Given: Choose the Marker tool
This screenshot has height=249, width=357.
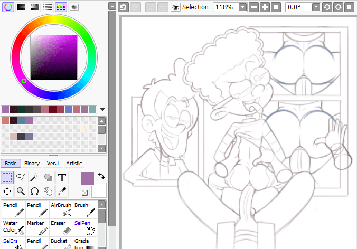Looking at the screenshot, I should [37, 227].
